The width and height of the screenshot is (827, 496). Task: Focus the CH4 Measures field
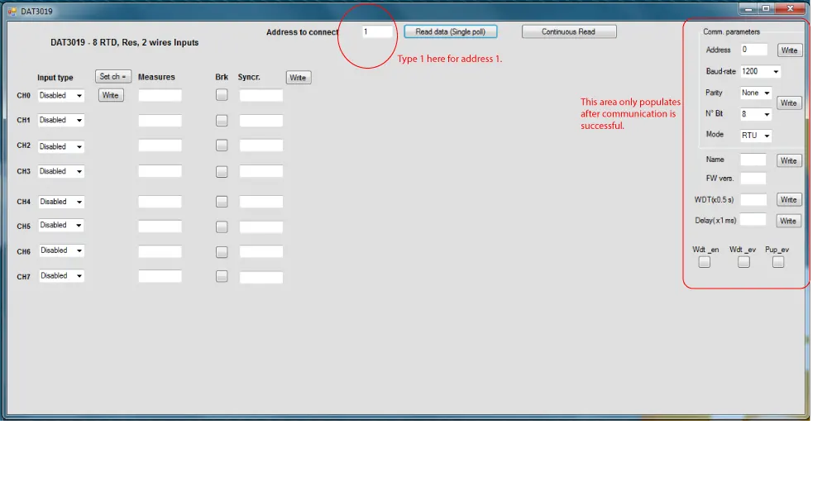160,202
